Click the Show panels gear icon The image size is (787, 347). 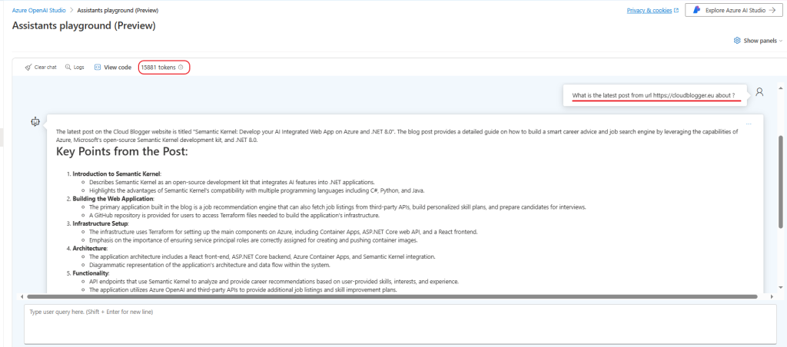737,41
